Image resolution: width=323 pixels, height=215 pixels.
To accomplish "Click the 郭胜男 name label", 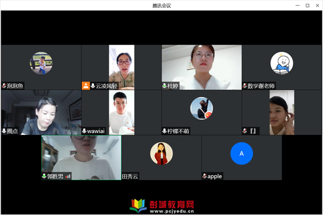I will 55,176.
